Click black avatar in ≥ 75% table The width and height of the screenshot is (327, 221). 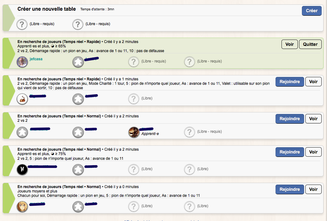coord(22,170)
